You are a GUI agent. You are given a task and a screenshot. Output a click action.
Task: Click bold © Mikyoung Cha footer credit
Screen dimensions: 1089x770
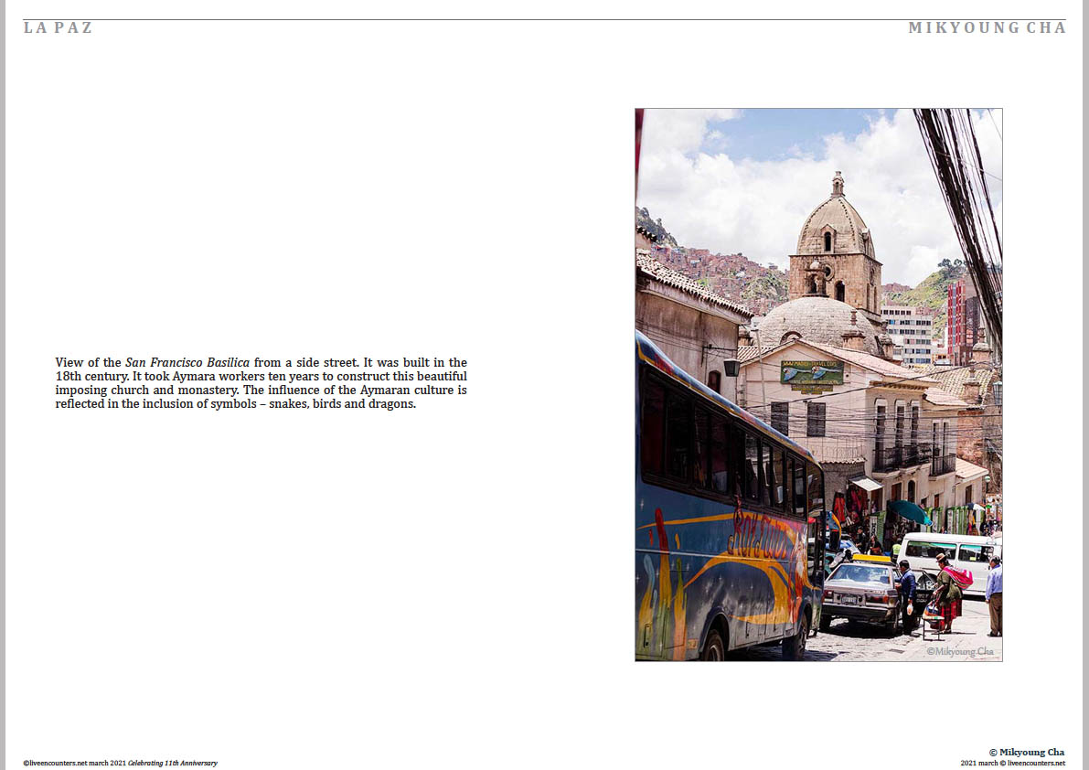pyautogui.click(x=1026, y=752)
